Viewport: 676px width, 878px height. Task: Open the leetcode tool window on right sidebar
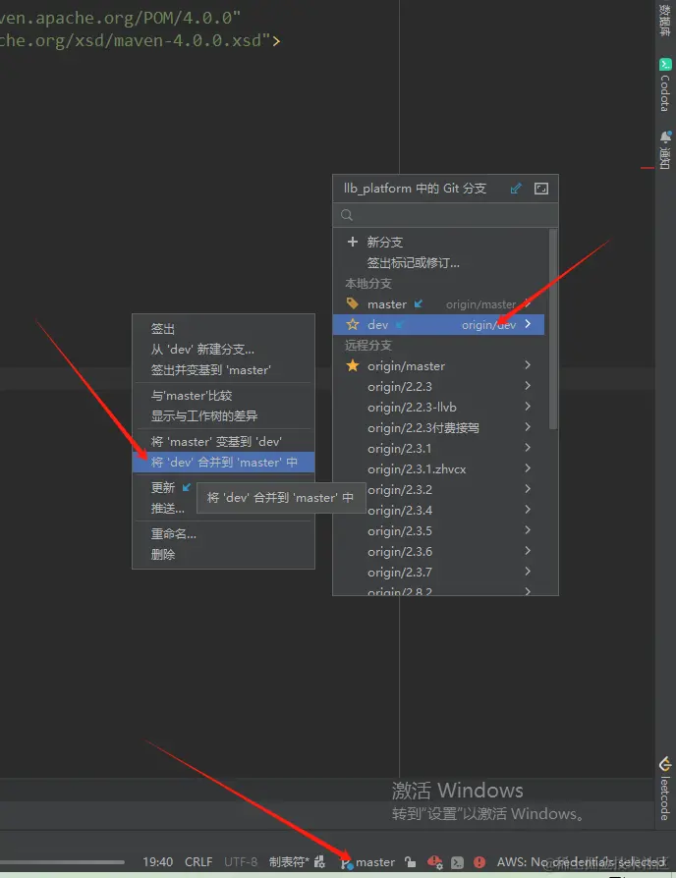coord(665,789)
